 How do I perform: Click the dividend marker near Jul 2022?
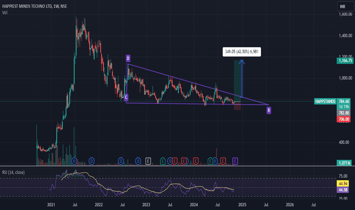pyautogui.click(x=121, y=161)
